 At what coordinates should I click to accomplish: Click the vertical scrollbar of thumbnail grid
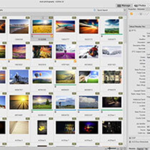tap(125, 80)
